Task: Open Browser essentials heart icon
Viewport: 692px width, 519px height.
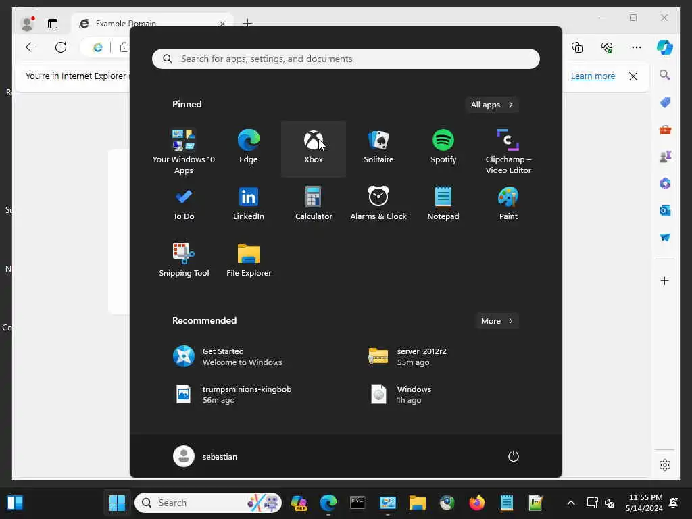Action: tap(607, 47)
